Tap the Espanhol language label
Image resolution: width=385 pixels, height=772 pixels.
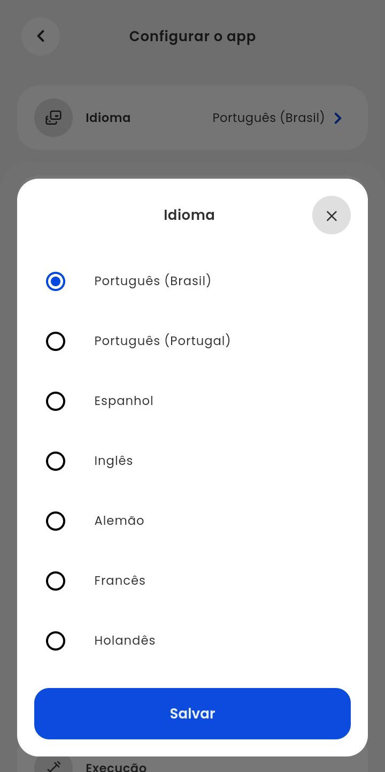[124, 401]
